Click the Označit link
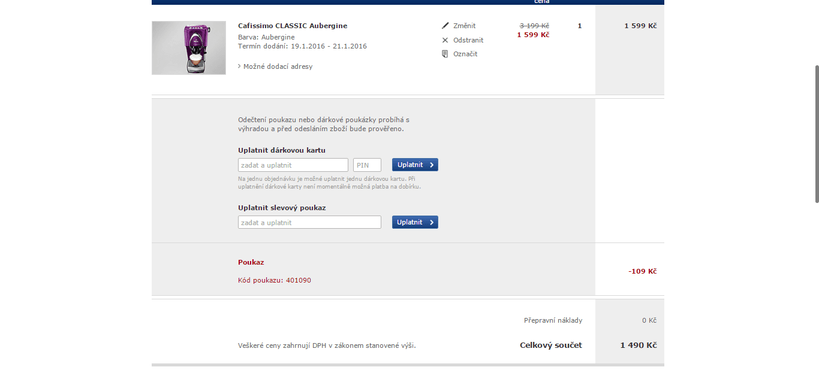 [x=465, y=54]
